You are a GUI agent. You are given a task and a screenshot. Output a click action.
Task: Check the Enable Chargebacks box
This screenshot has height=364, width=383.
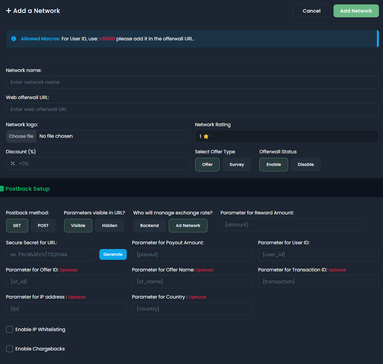(x=9, y=349)
